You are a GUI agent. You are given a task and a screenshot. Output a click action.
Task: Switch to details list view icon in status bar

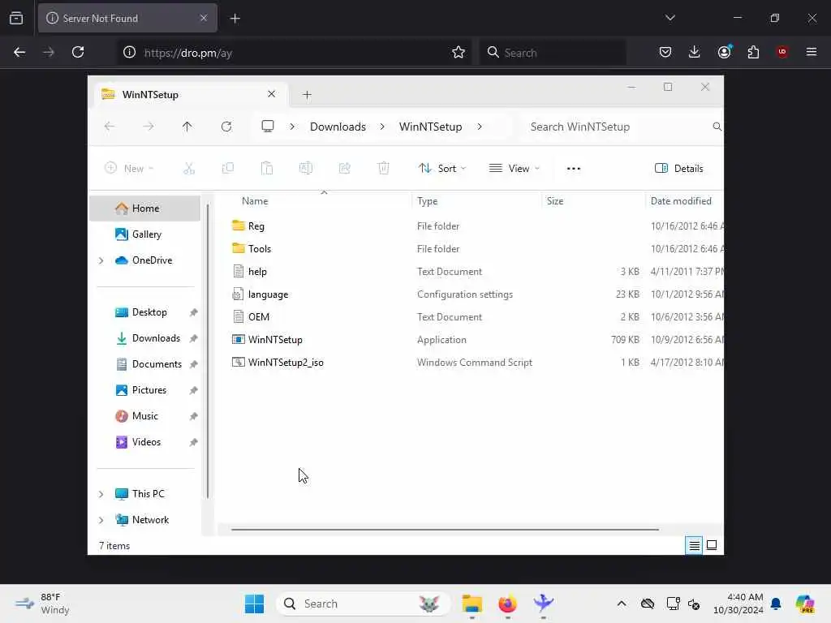tap(694, 545)
